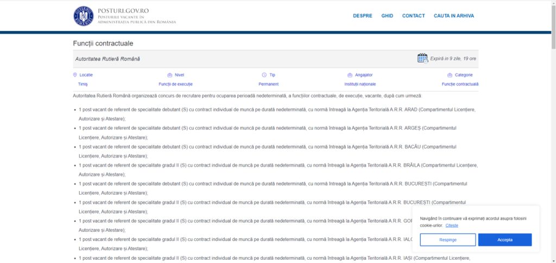Select the Timiș location value
This screenshot has height=263, width=556.
(x=83, y=84)
